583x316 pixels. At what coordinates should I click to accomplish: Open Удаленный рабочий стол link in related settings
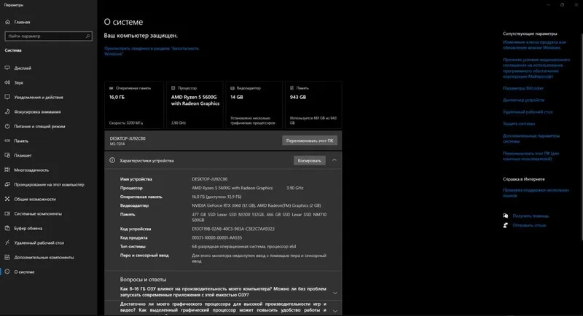(x=528, y=112)
